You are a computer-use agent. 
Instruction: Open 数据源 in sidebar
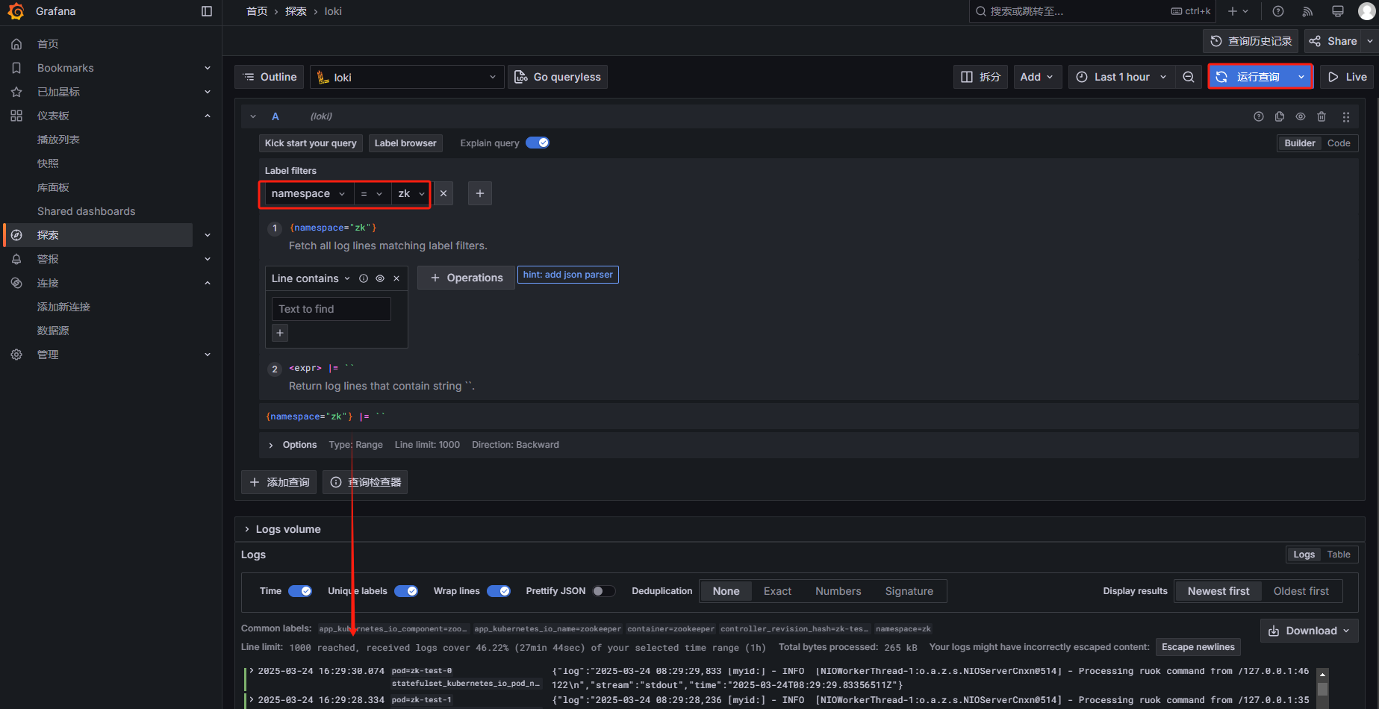[53, 331]
